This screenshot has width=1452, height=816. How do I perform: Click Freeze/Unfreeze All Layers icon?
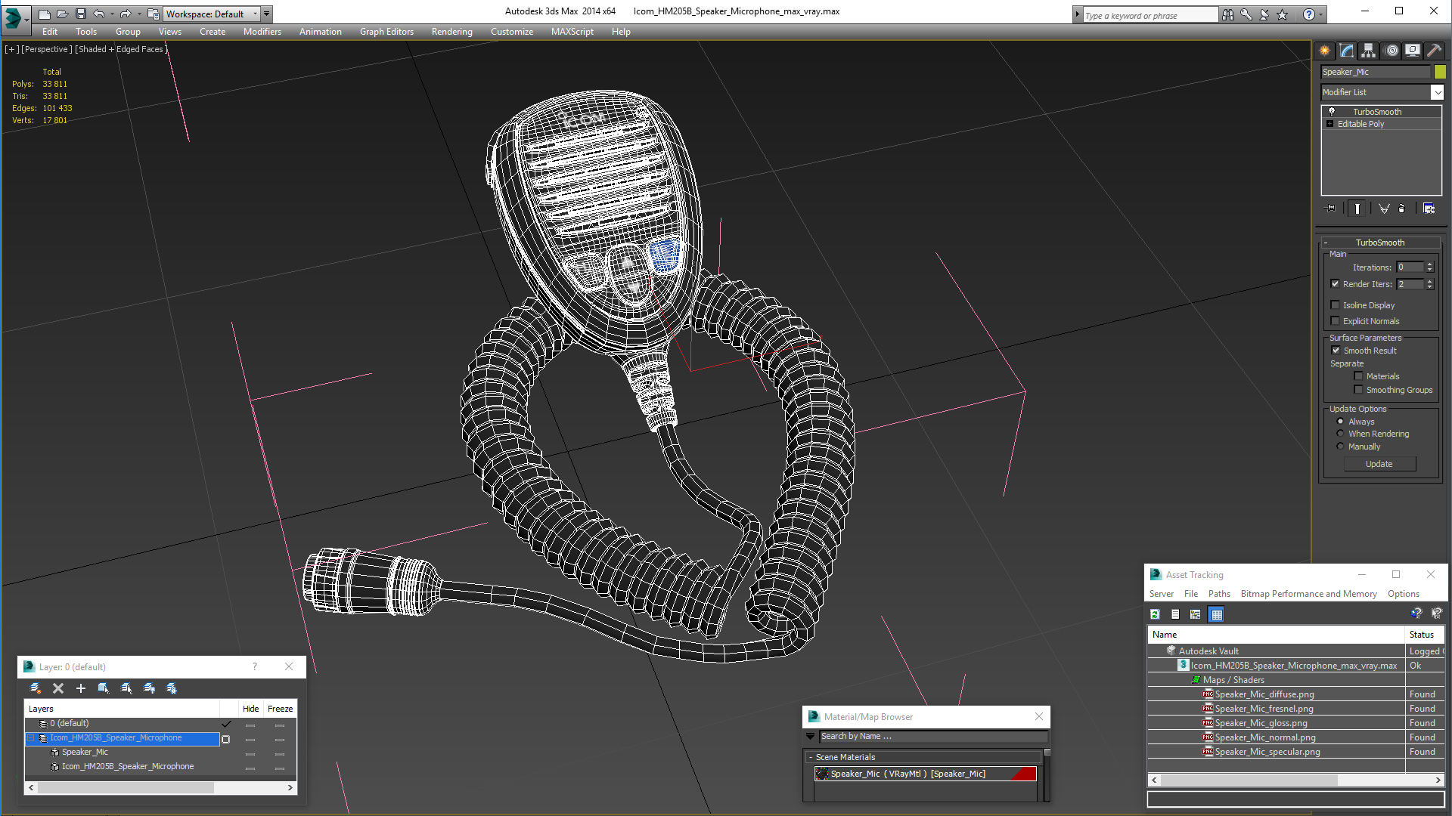[x=172, y=688]
